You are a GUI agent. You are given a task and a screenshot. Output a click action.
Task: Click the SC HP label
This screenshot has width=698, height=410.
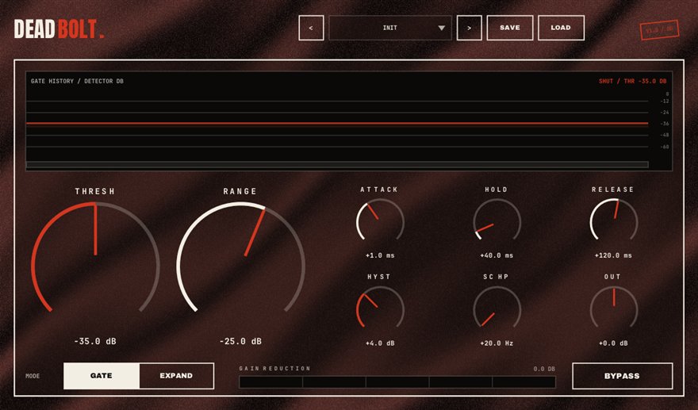click(496, 277)
